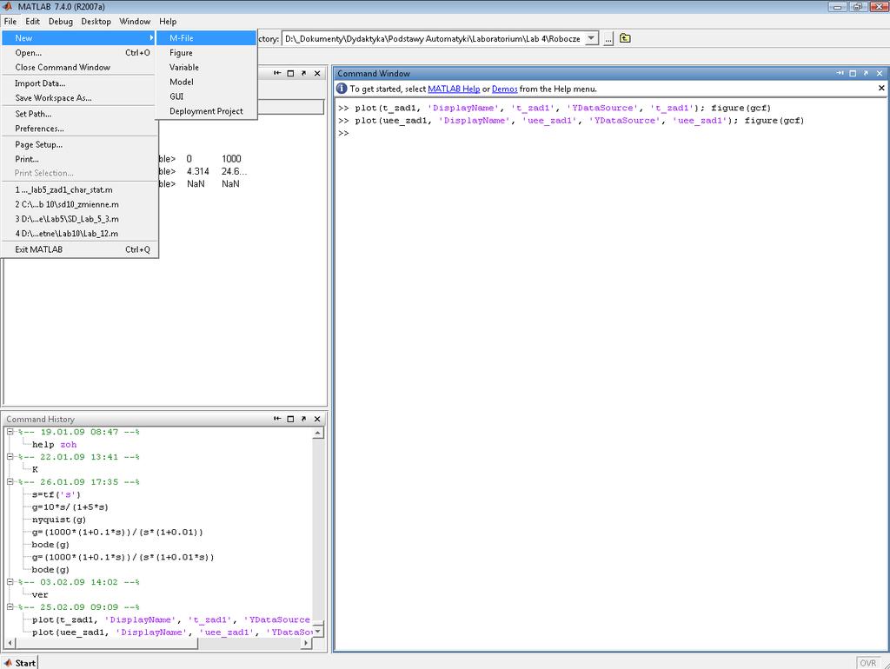This screenshot has height=669, width=890.
Task: Minimize the workspace panel above Command History
Action: click(x=277, y=73)
